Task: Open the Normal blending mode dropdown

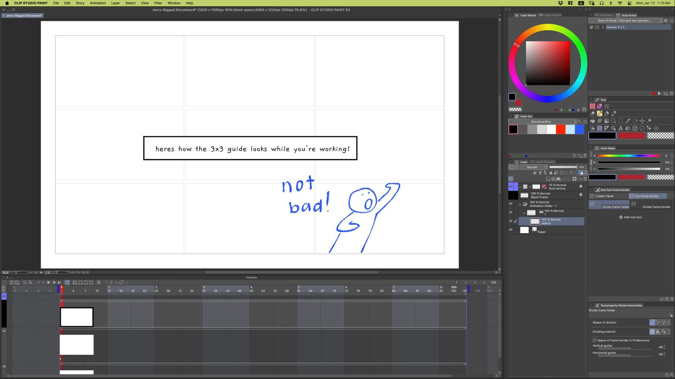Action: pyautogui.click(x=533, y=167)
